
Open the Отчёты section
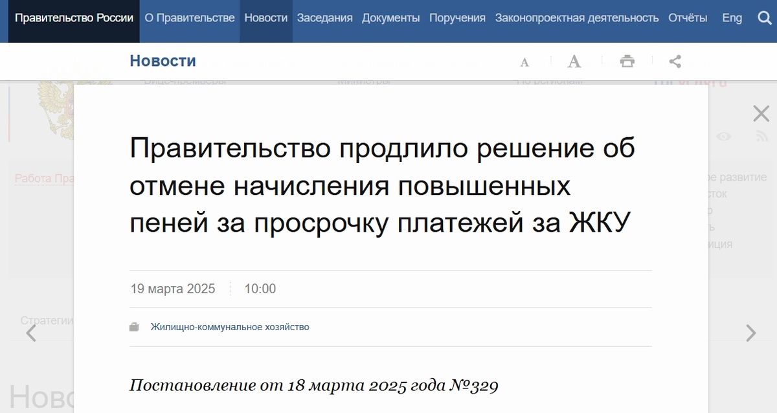(x=688, y=17)
